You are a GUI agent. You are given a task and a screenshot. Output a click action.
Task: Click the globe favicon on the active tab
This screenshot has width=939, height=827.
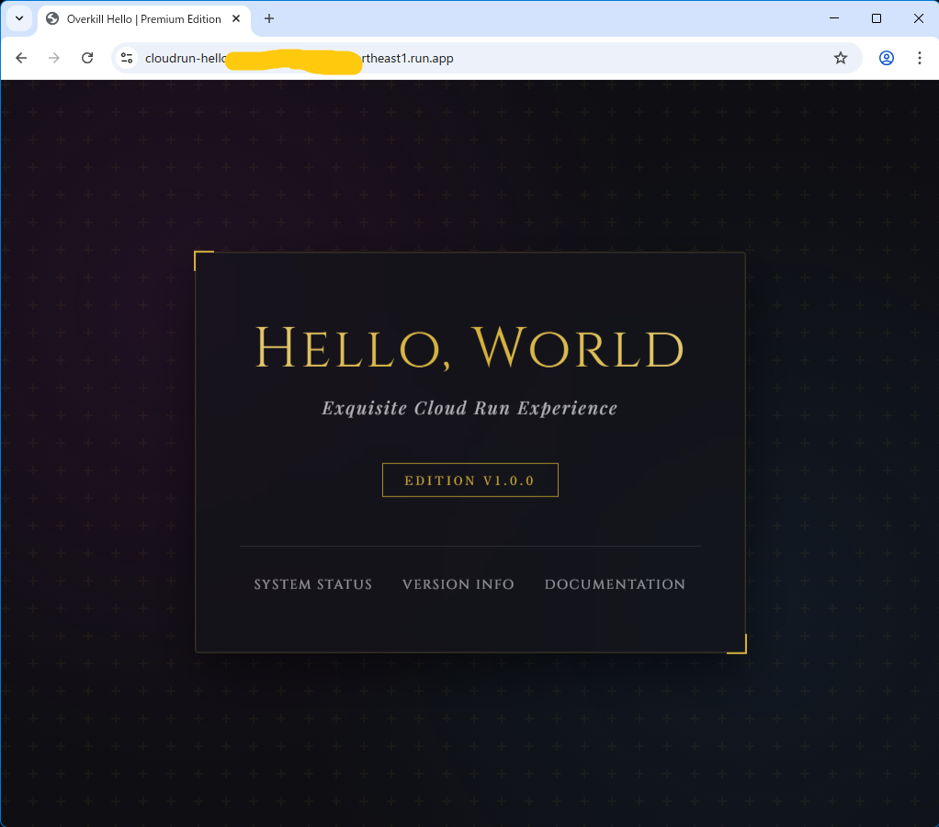[52, 18]
